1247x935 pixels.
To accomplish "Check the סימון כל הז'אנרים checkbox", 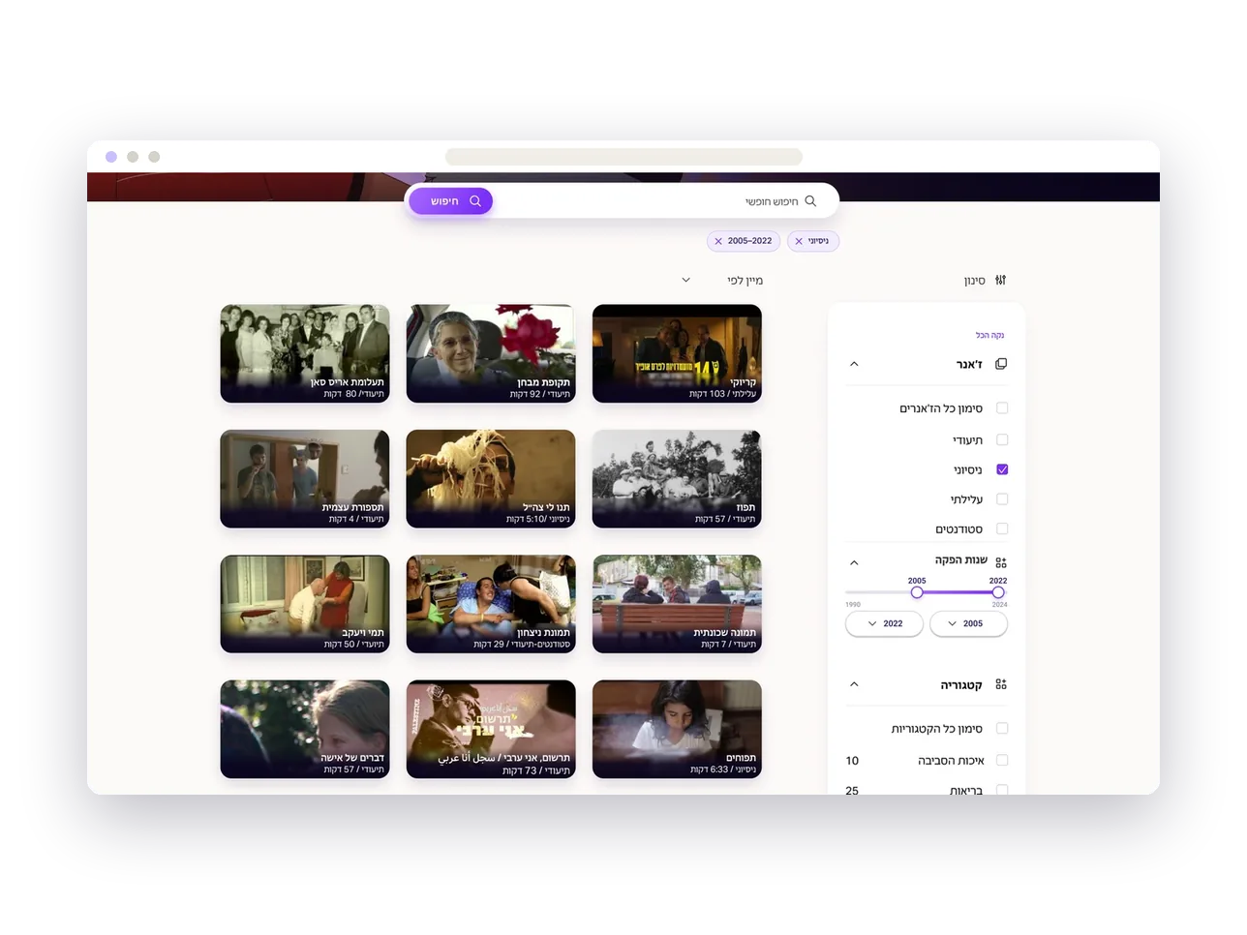I will [1002, 408].
